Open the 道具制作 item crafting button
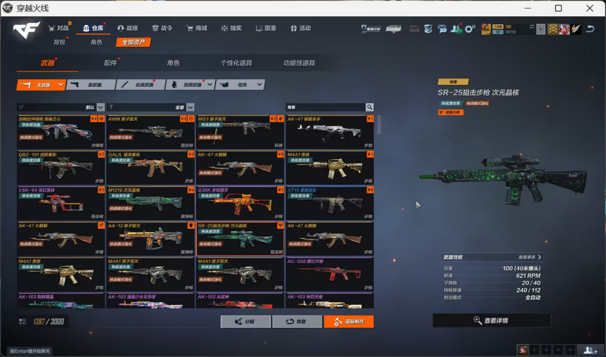The width and height of the screenshot is (606, 357). tap(348, 322)
